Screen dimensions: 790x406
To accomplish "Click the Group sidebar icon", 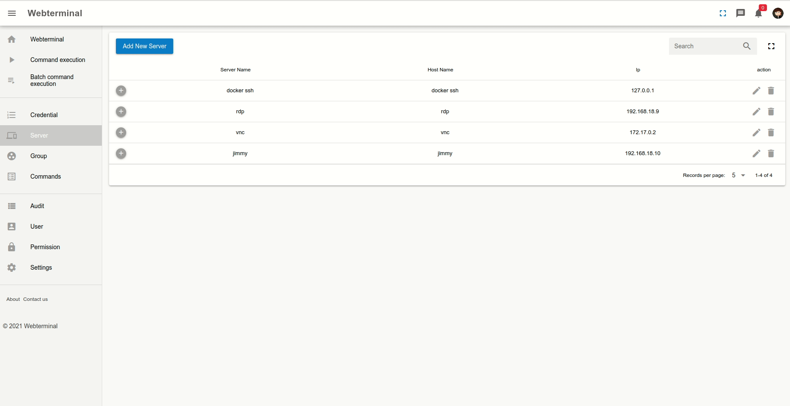I will coord(12,156).
